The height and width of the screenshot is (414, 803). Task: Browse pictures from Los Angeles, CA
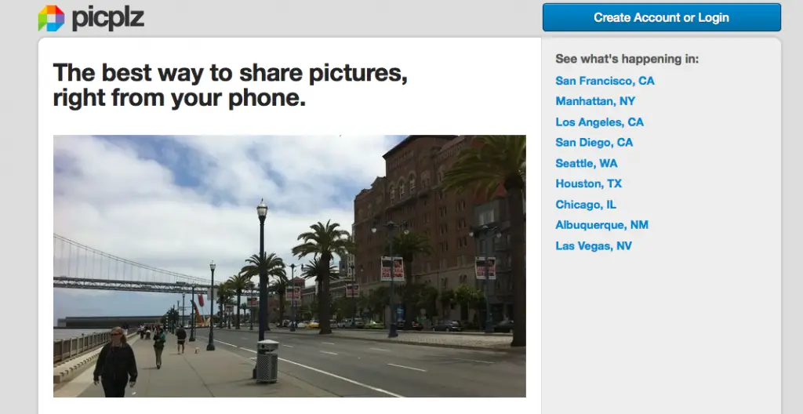599,122
